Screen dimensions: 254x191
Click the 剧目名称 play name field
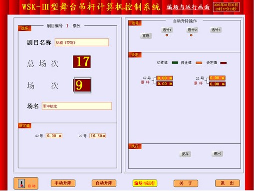click(82, 42)
